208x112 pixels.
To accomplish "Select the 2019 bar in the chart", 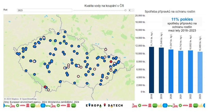I will pyautogui.click(x=161, y=70).
